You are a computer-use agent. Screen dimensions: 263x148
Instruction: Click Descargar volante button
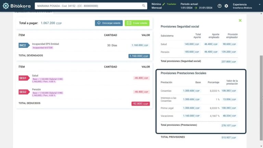coord(109,23)
